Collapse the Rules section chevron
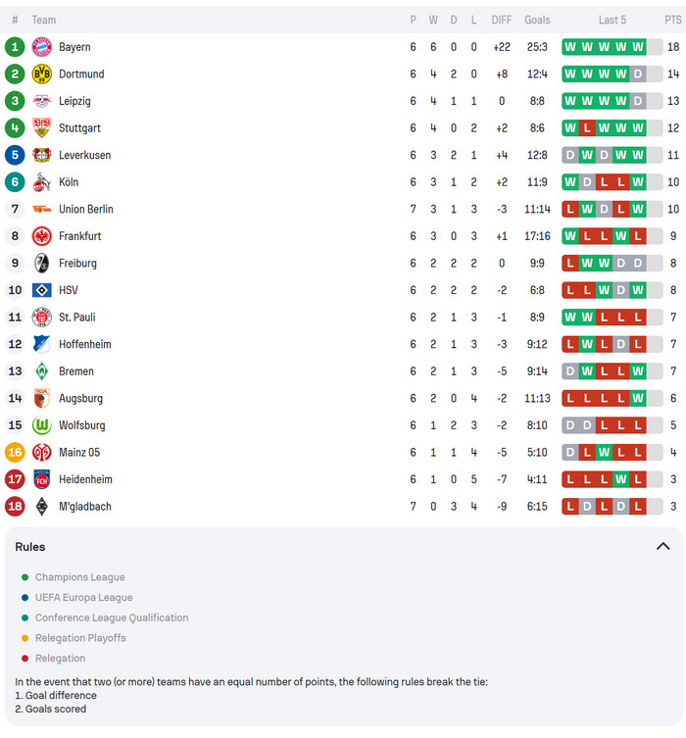The height and width of the screenshot is (738, 686). click(x=662, y=547)
